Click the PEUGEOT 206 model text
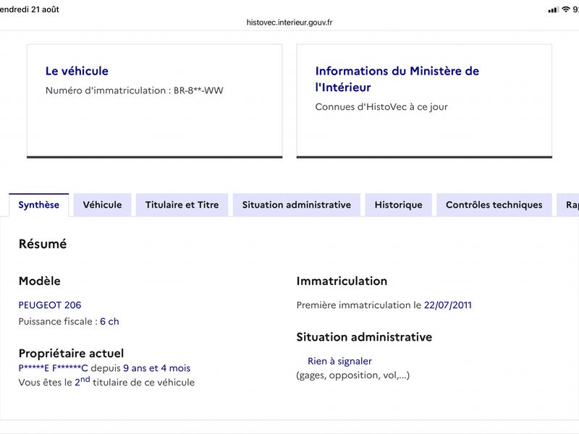The image size is (579, 434). (x=50, y=305)
